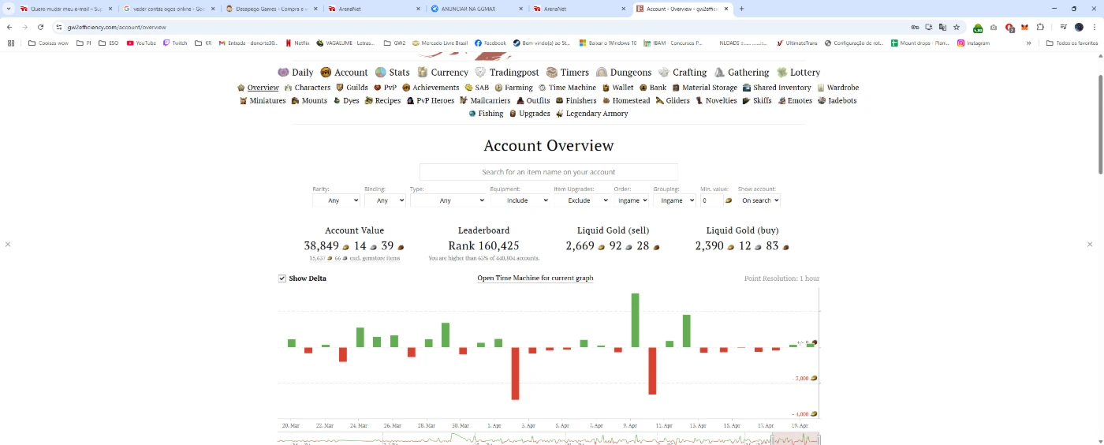Click the Mounts icon
This screenshot has width=1104, height=445.
click(x=295, y=100)
